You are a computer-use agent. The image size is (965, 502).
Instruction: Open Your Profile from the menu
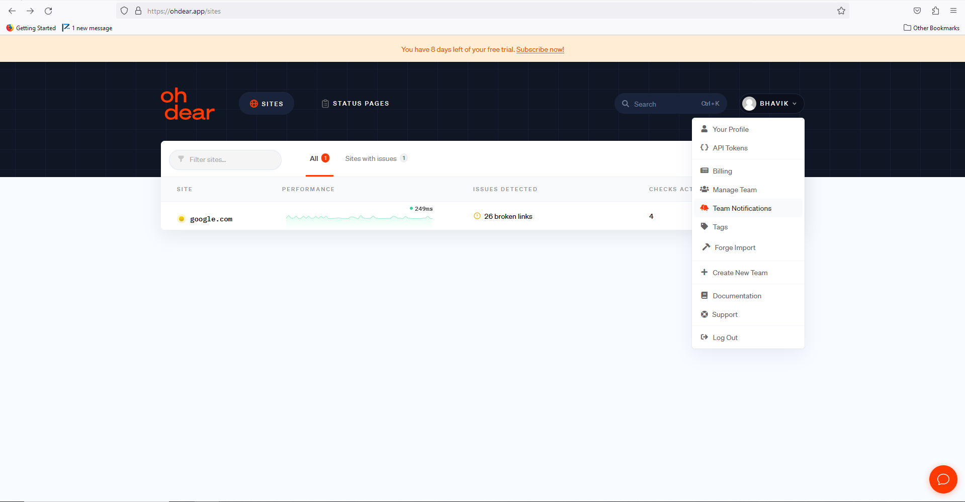click(x=748, y=129)
